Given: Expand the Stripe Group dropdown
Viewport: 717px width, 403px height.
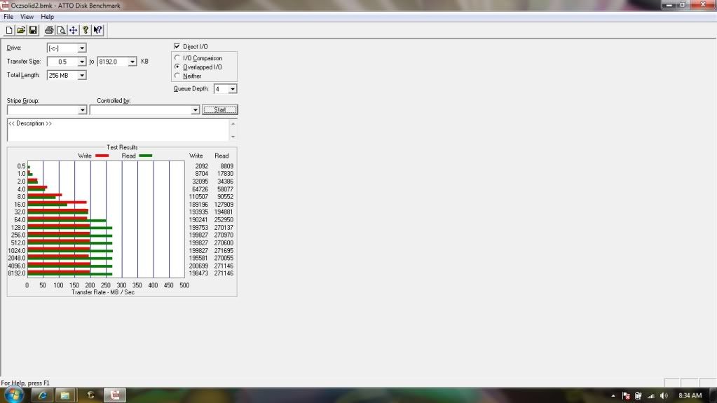Looking at the screenshot, I should point(82,110).
